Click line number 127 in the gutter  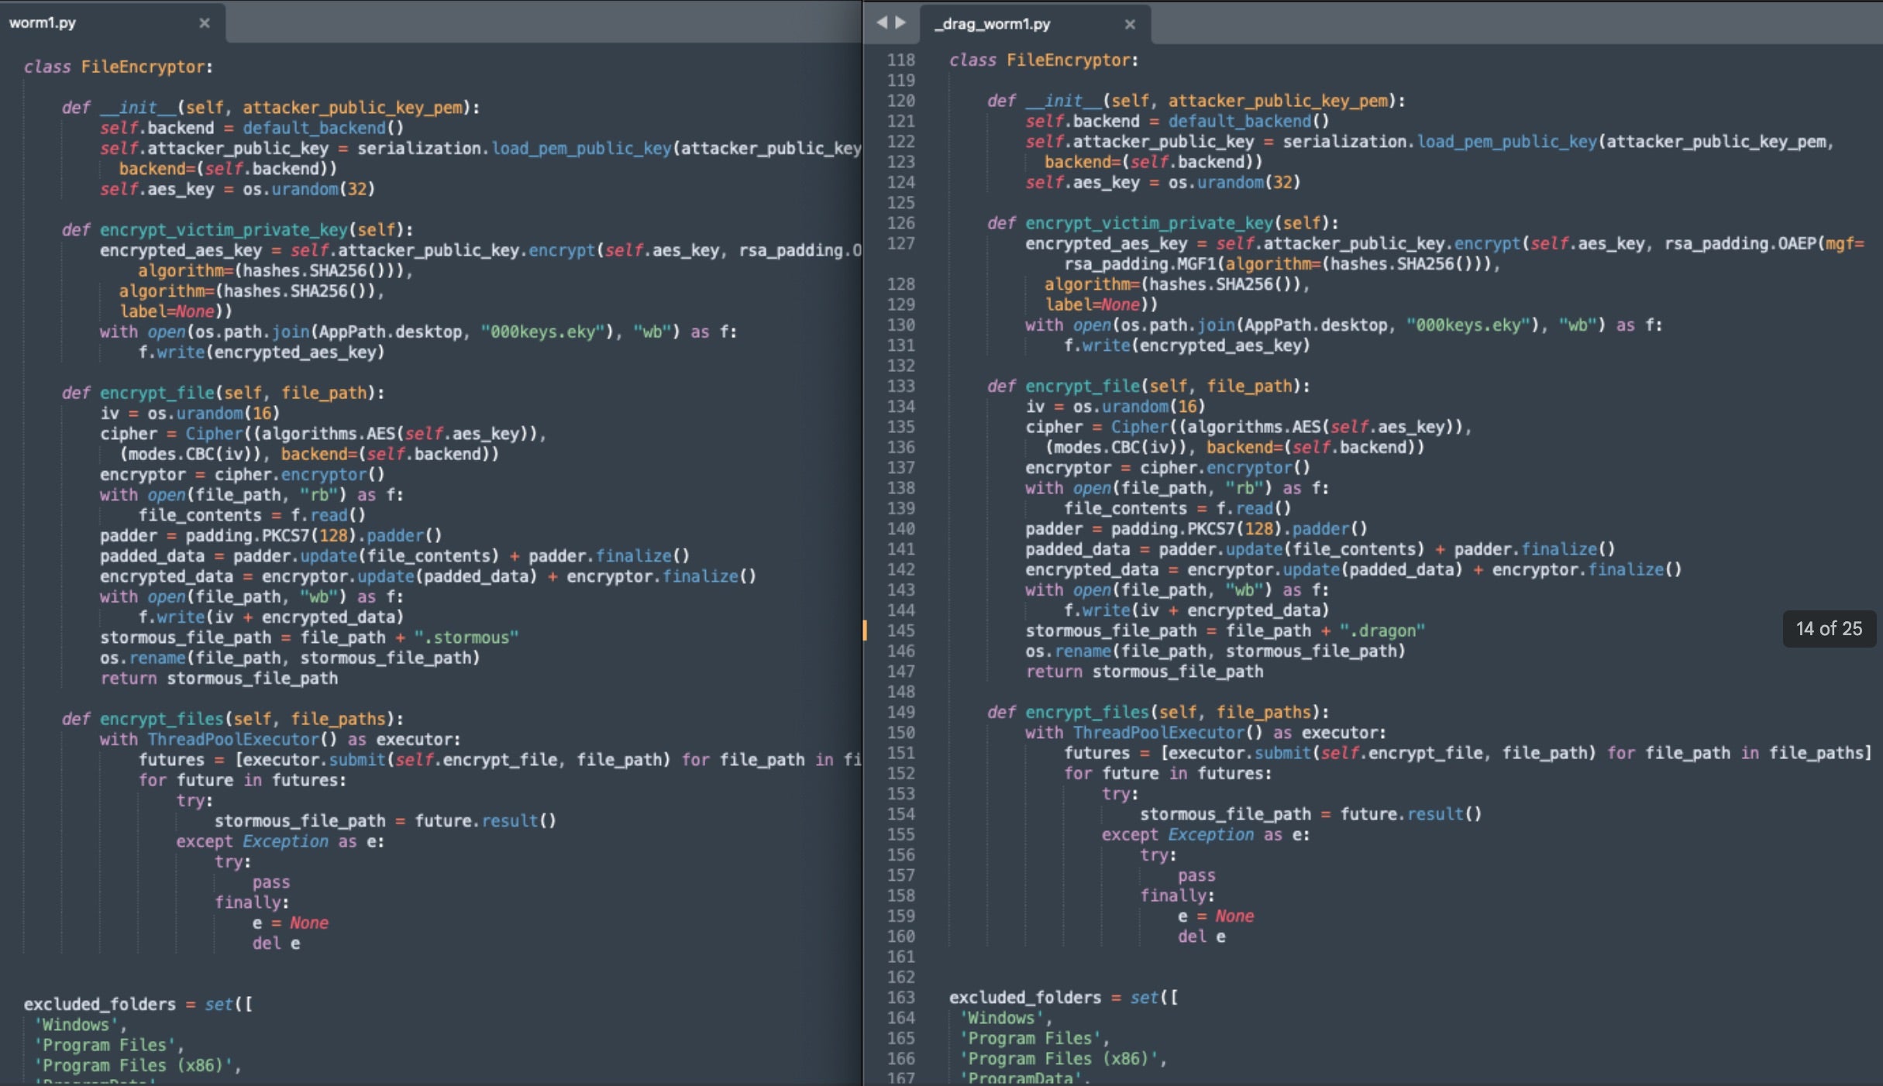900,243
